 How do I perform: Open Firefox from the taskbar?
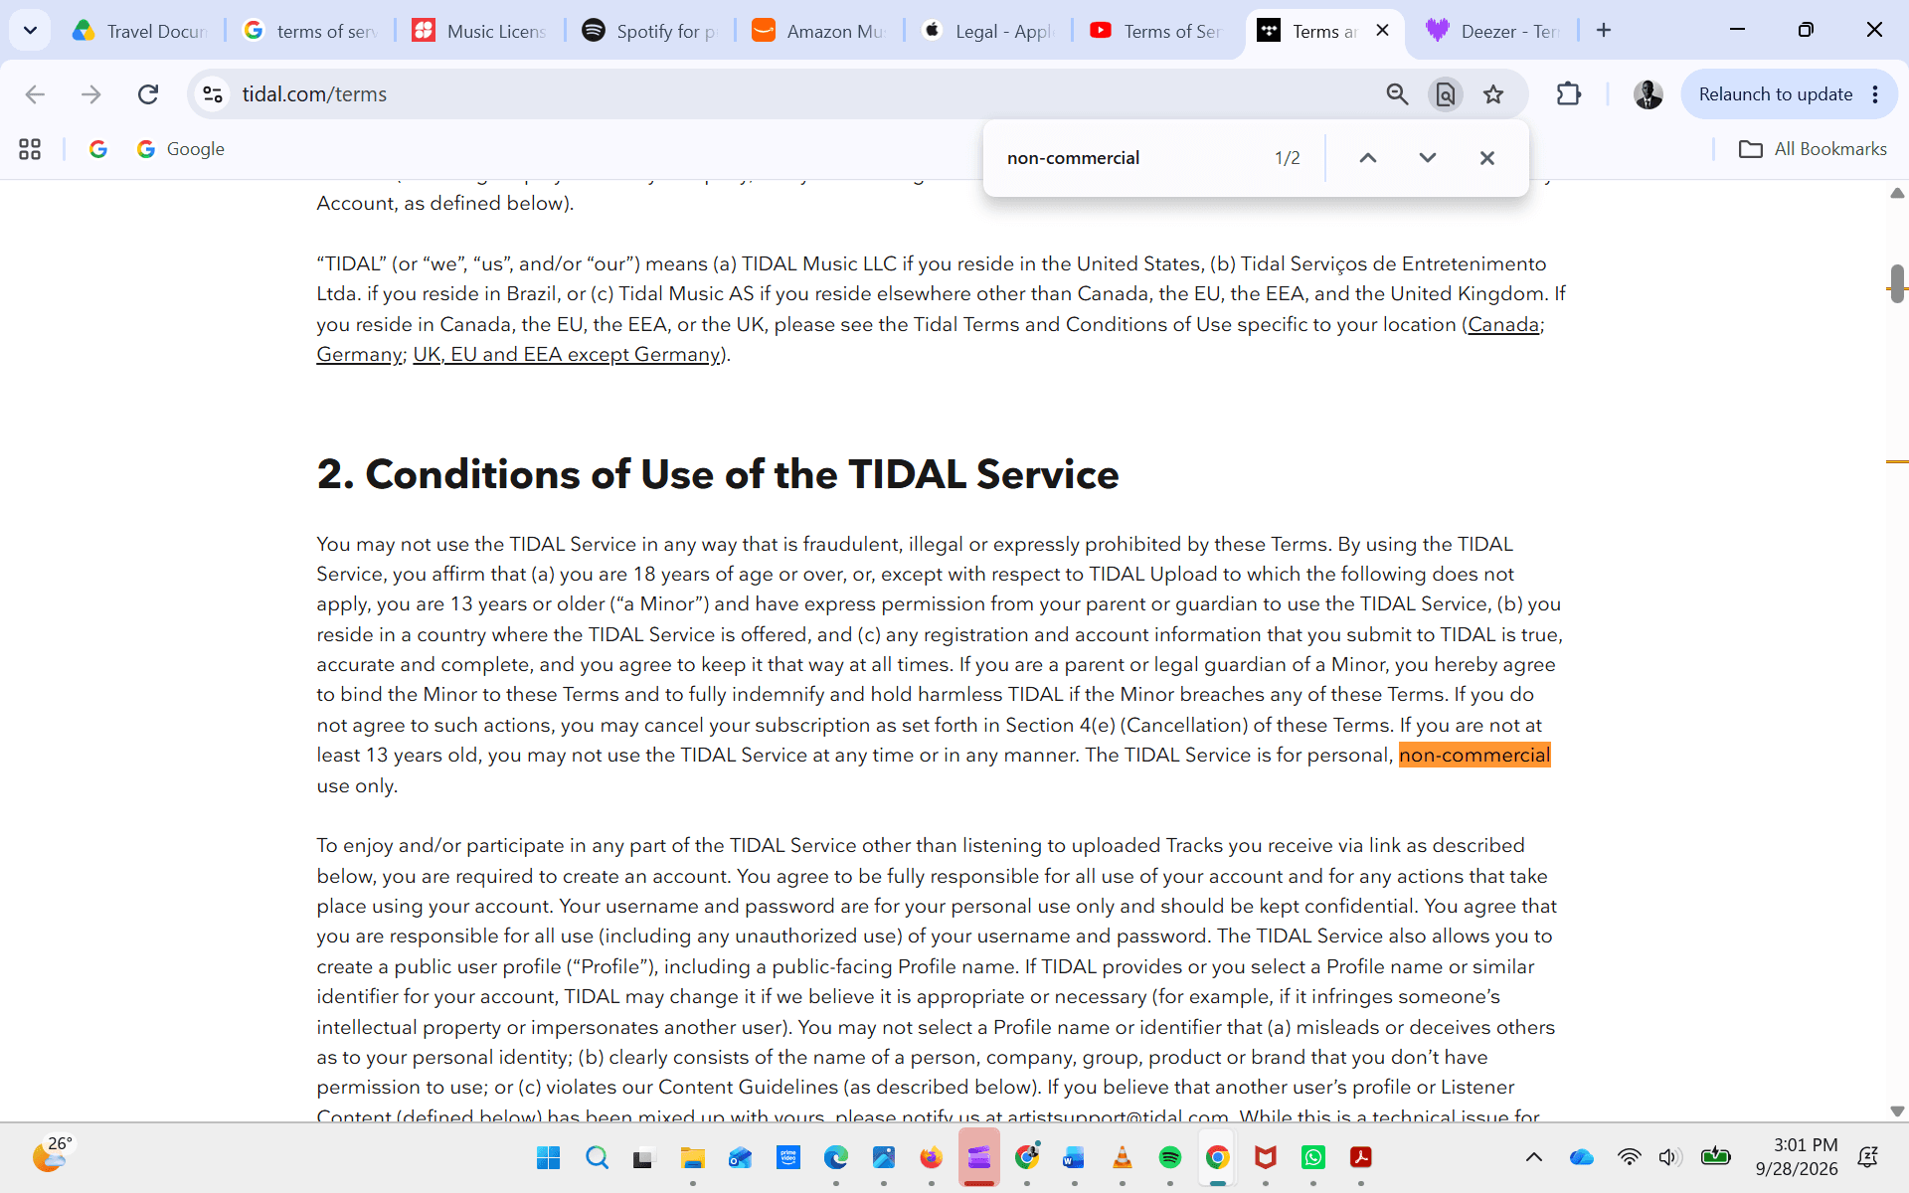(932, 1158)
